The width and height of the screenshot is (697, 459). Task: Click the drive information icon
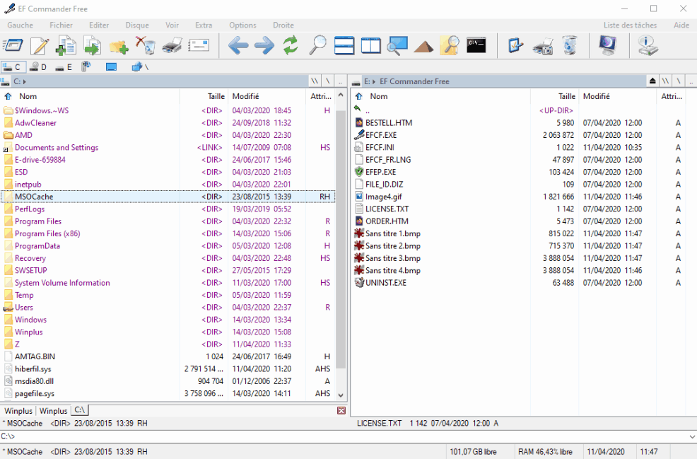648,45
